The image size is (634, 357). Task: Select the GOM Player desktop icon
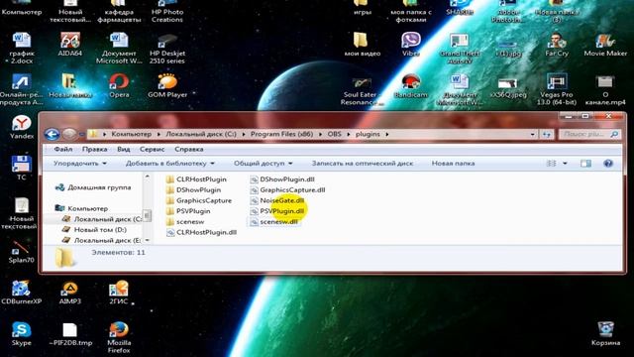click(167, 86)
